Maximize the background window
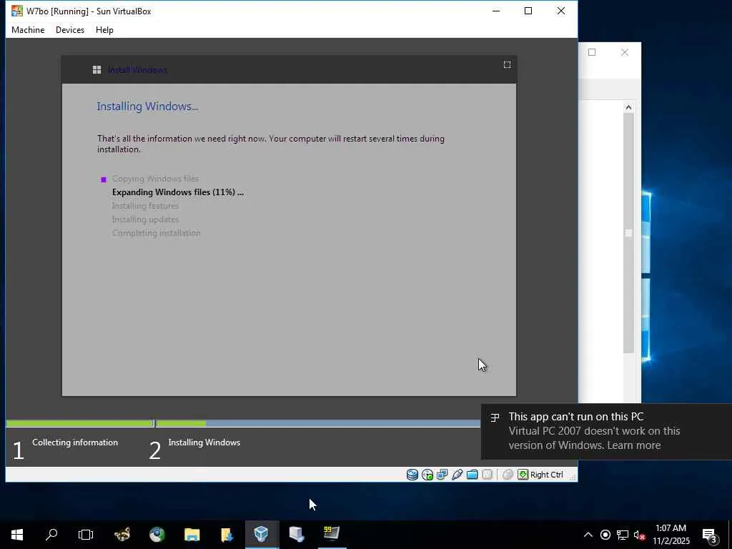Viewport: 732px width, 549px height. tap(592, 52)
